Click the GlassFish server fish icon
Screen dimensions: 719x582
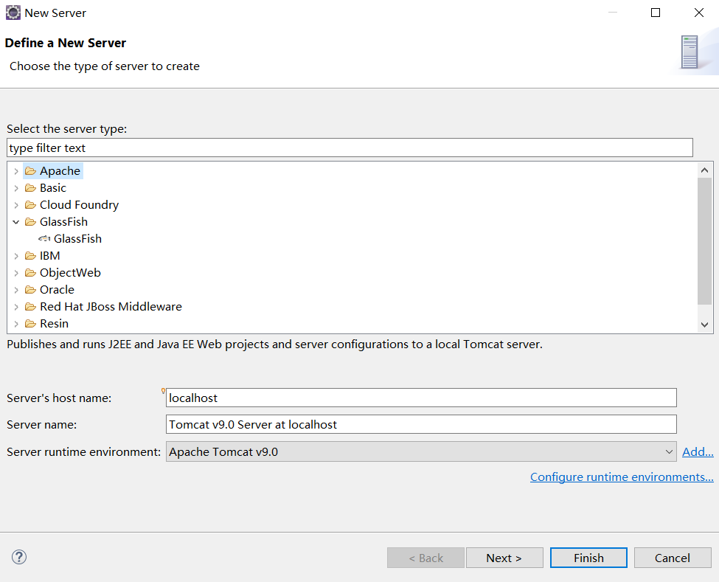[44, 238]
